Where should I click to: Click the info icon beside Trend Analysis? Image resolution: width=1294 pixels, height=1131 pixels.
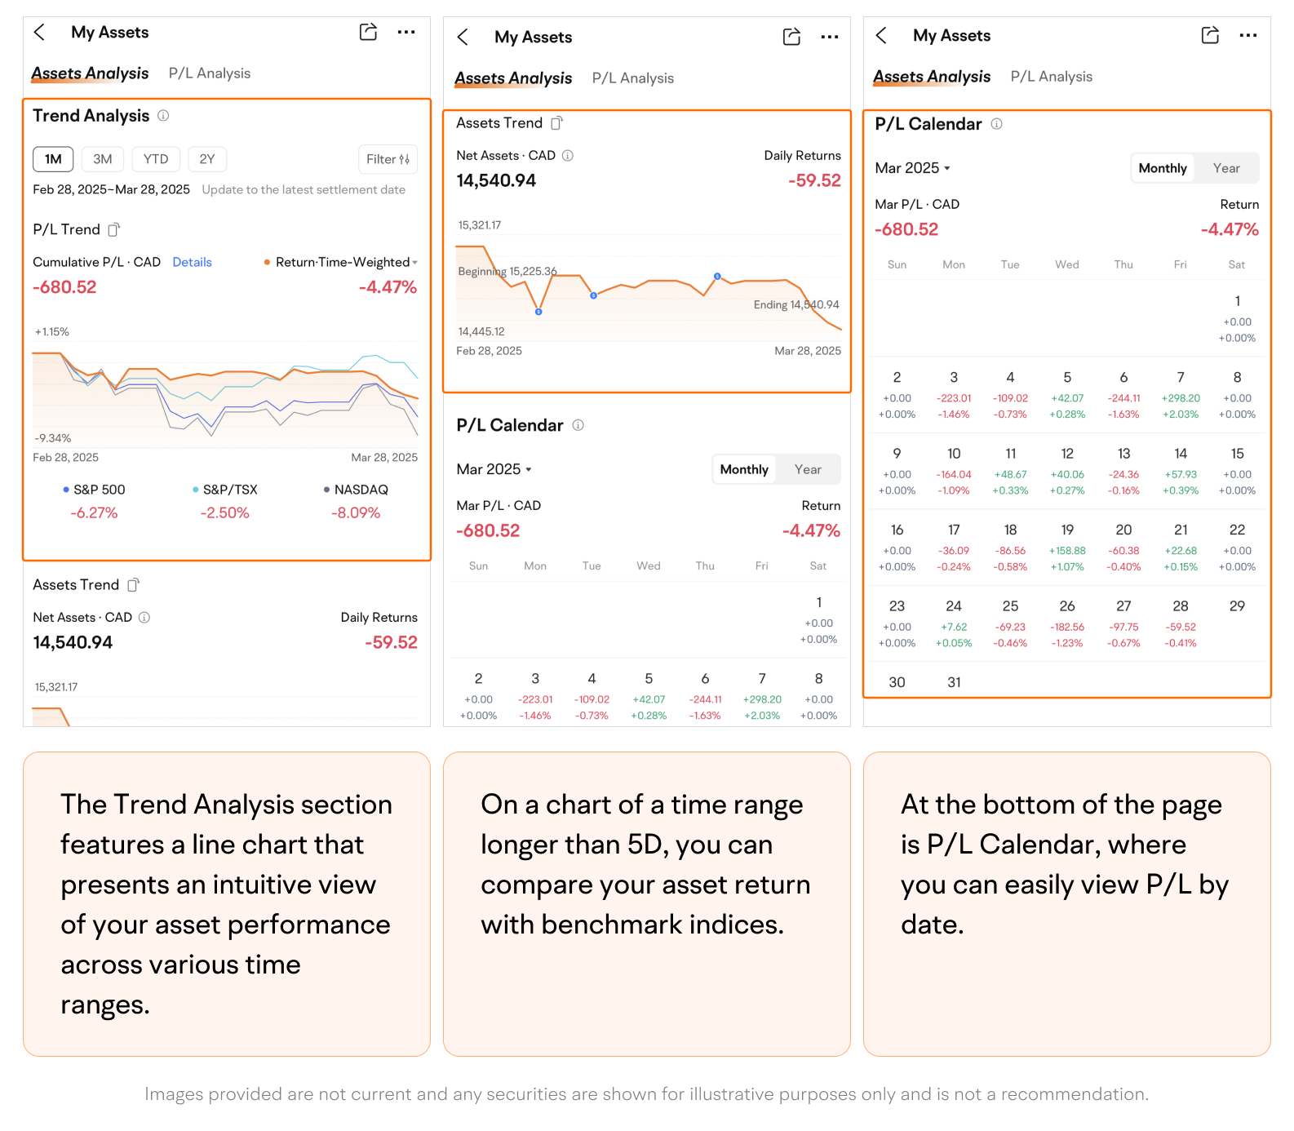[x=163, y=116]
